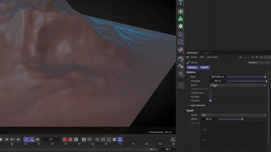This screenshot has width=271, height=152.
Task: Switch to the Attributes tab
Action: [x=192, y=53]
